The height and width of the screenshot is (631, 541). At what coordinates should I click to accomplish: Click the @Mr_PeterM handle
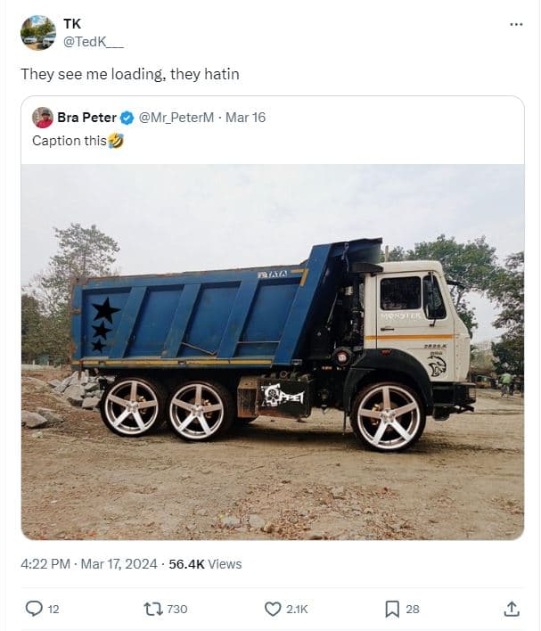[176, 118]
